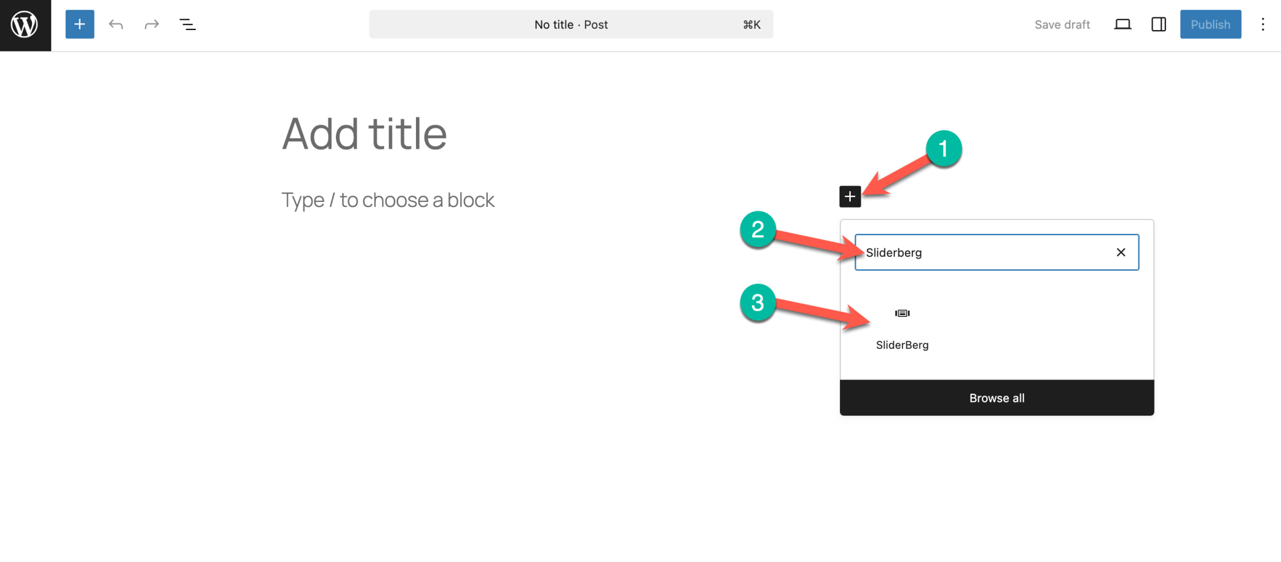Toggle the Settings sidebar panel icon
Screen dimensions: 1281x562
tap(1158, 24)
